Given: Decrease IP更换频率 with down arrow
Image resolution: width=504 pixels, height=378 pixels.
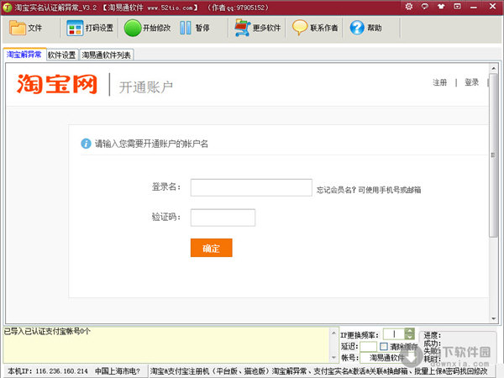Looking at the screenshot, I should point(410,337).
